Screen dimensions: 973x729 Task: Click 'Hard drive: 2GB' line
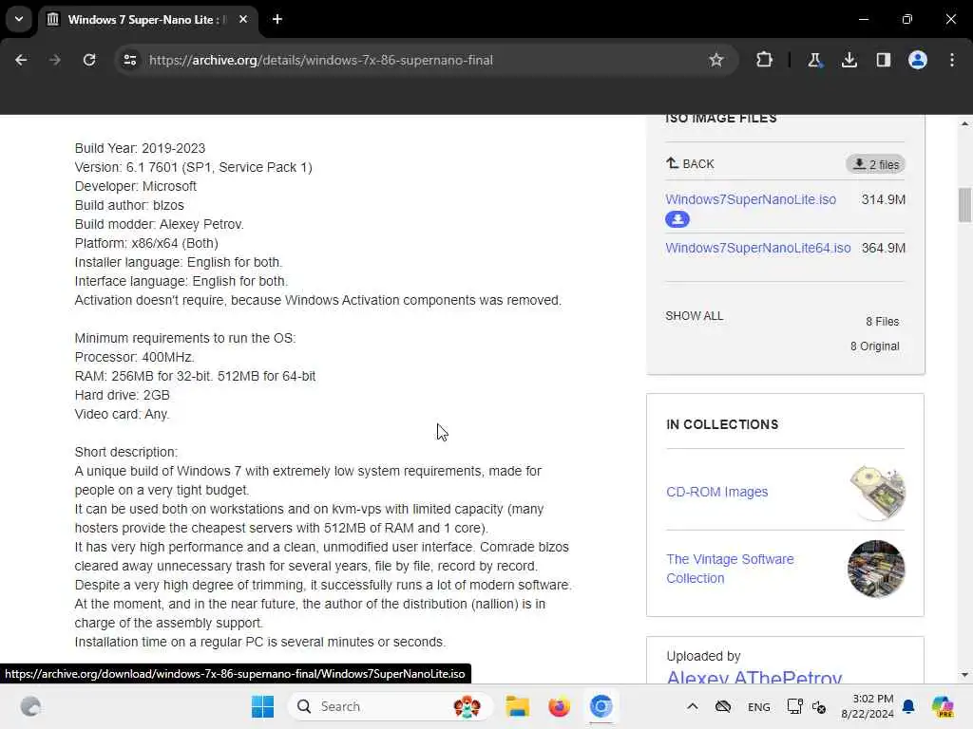[x=123, y=395]
